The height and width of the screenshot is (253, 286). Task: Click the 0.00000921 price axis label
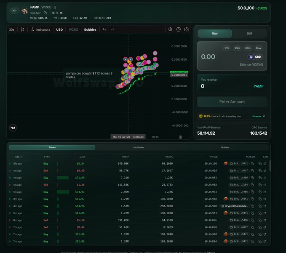click(x=179, y=75)
